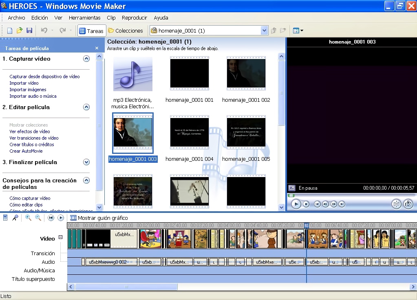Select the homenaje_0001 004 clip thumbnail
This screenshot has width=417, height=300.
pos(190,132)
